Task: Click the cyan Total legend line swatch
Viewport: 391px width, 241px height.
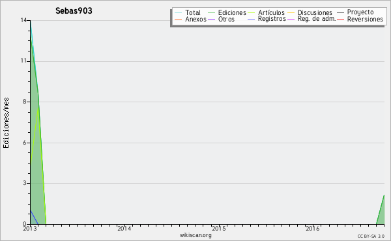Action: tap(179, 12)
